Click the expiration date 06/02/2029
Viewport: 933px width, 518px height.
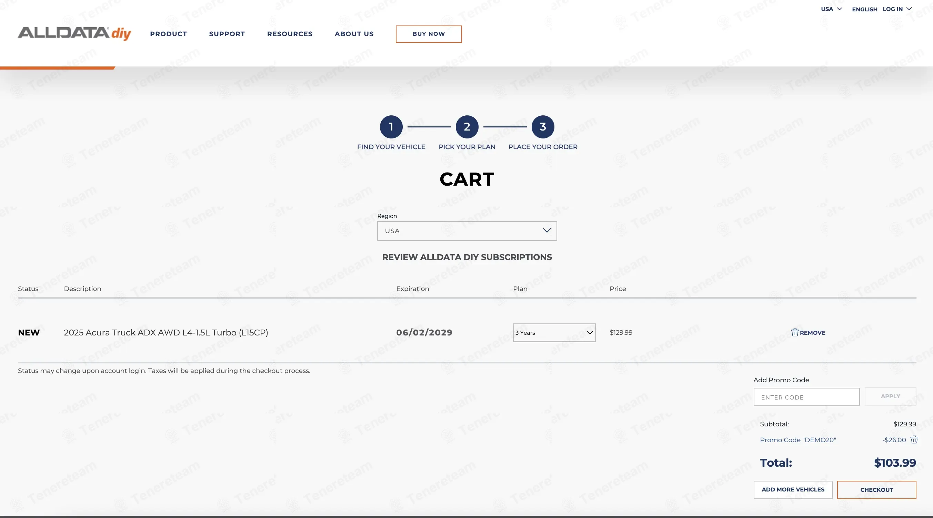pos(424,332)
